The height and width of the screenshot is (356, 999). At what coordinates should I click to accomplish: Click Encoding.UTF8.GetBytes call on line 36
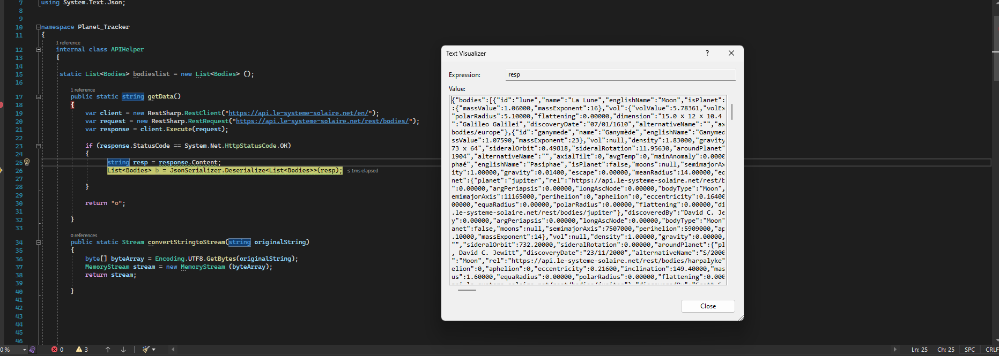225,259
